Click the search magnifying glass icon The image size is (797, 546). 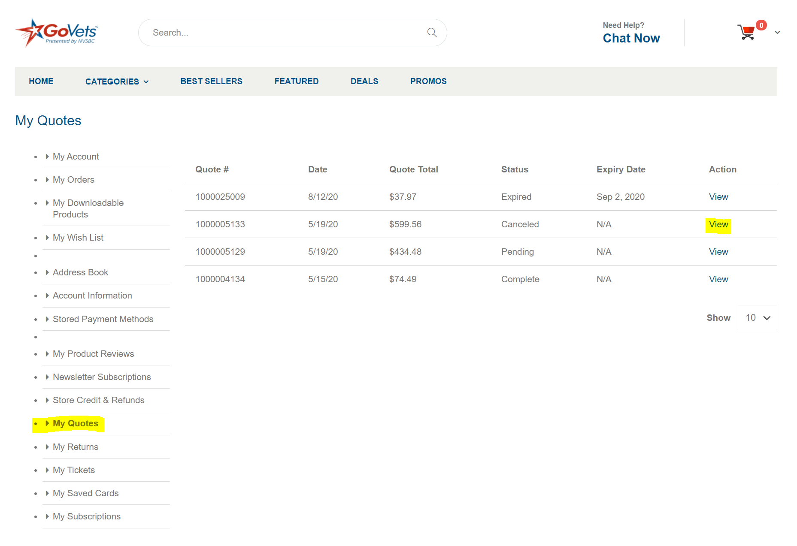(x=432, y=33)
